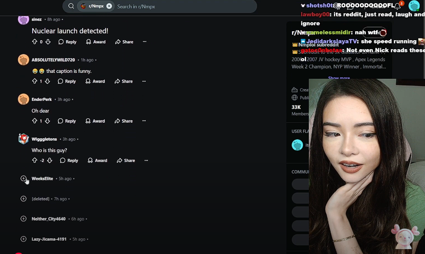
Task: Open Neither_City4640's profile link
Action: tap(49, 219)
